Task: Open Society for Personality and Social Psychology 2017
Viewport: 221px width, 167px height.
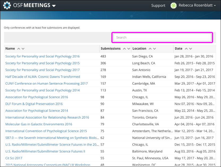Action: pyautogui.click(x=42, y=70)
